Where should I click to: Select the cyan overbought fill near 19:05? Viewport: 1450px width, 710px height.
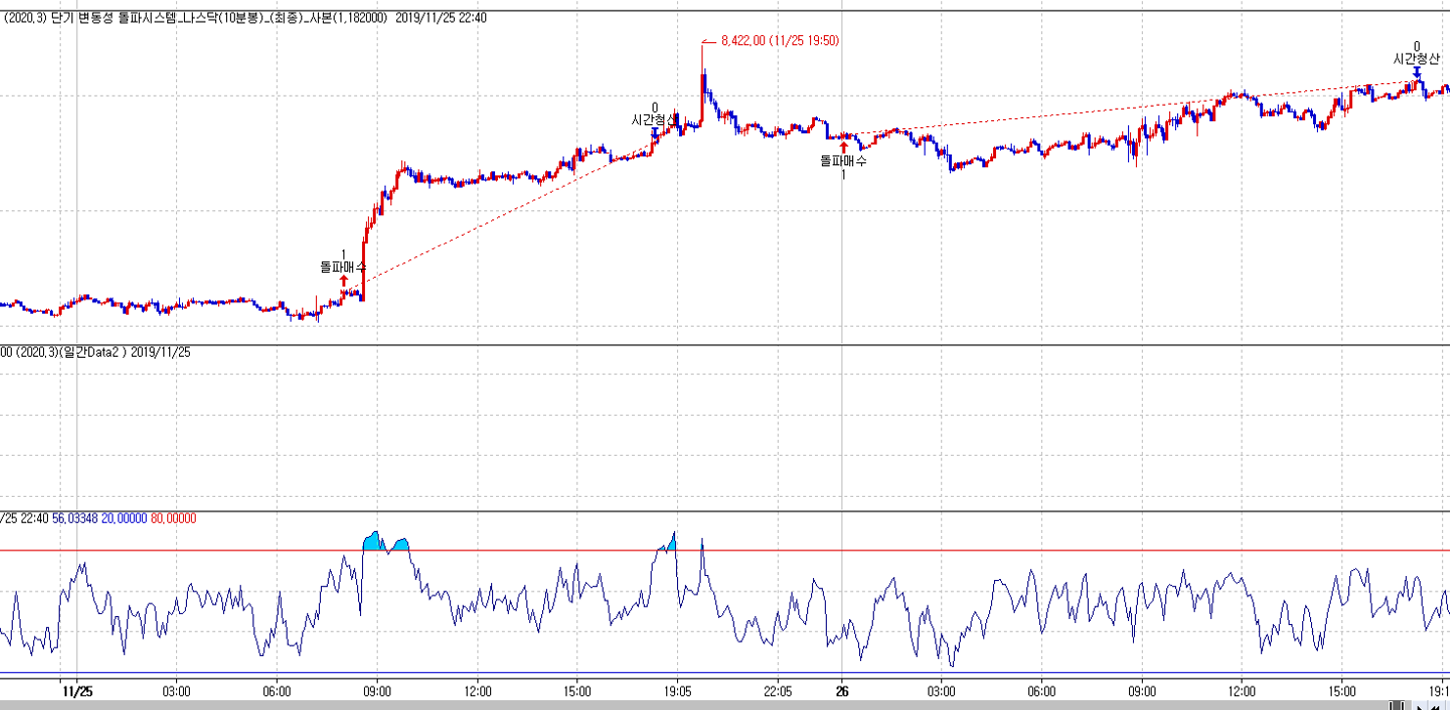point(669,544)
